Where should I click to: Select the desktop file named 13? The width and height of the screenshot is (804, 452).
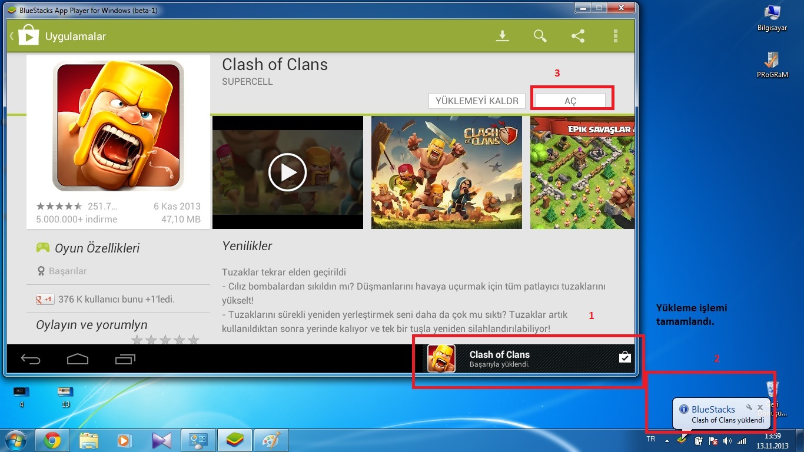pos(65,397)
